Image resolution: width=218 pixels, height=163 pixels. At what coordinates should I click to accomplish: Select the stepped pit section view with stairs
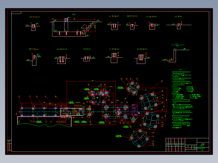76,27
